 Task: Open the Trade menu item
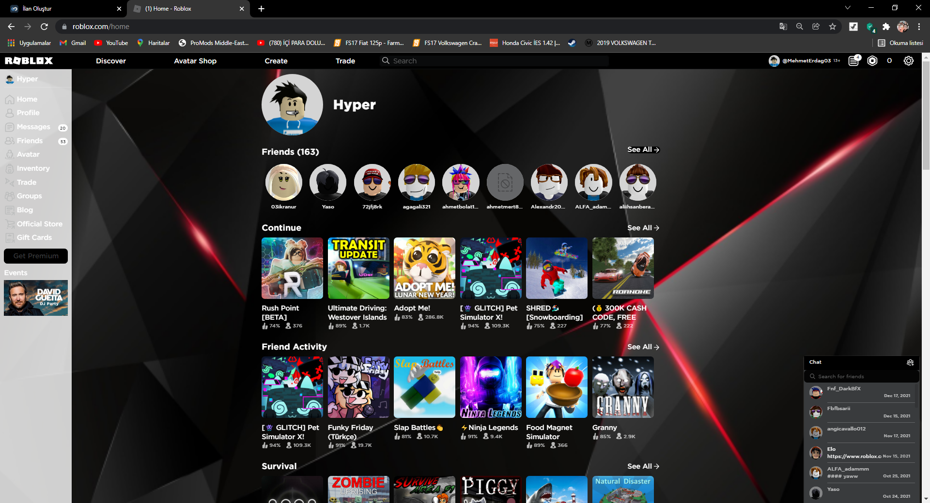click(345, 61)
